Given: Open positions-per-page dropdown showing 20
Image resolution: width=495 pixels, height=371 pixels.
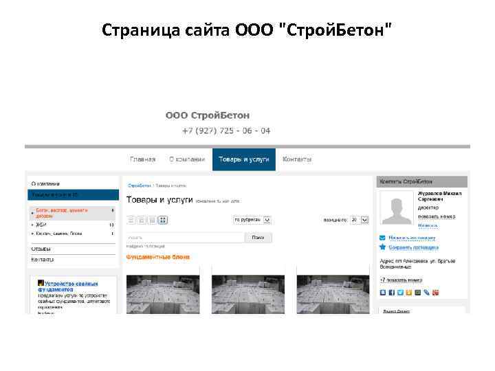Looking at the screenshot, I should coord(360,220).
